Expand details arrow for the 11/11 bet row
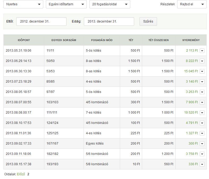Viewport: 209px width, 179px height. click(x=202, y=51)
